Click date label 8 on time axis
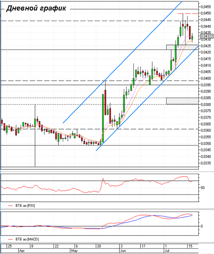The width and height of the screenshot is (214, 254). click(x=32, y=246)
